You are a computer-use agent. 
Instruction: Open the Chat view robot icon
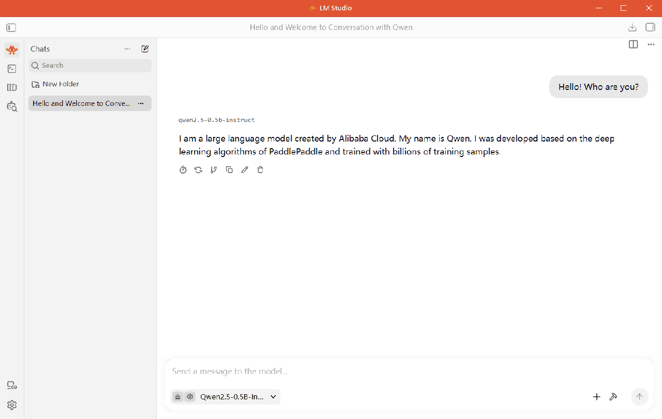(12, 50)
